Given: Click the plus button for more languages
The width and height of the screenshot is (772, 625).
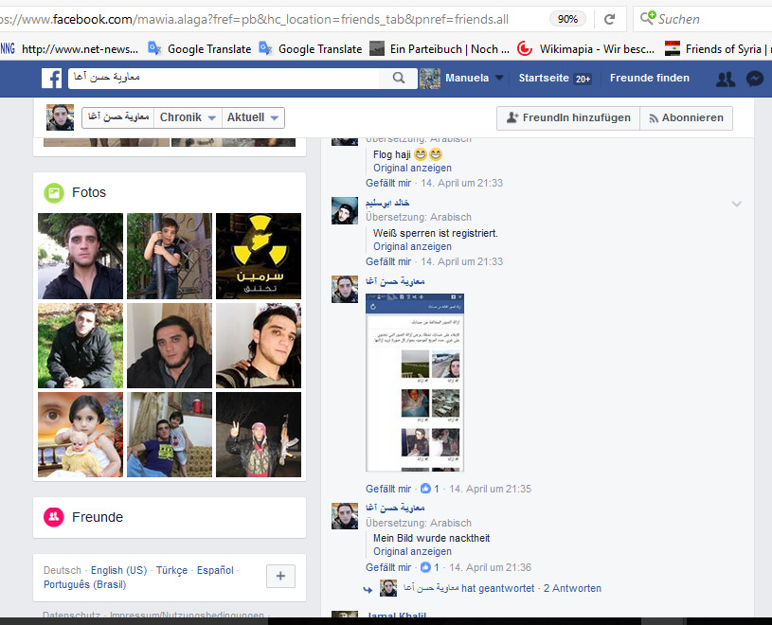Looking at the screenshot, I should click(x=281, y=577).
